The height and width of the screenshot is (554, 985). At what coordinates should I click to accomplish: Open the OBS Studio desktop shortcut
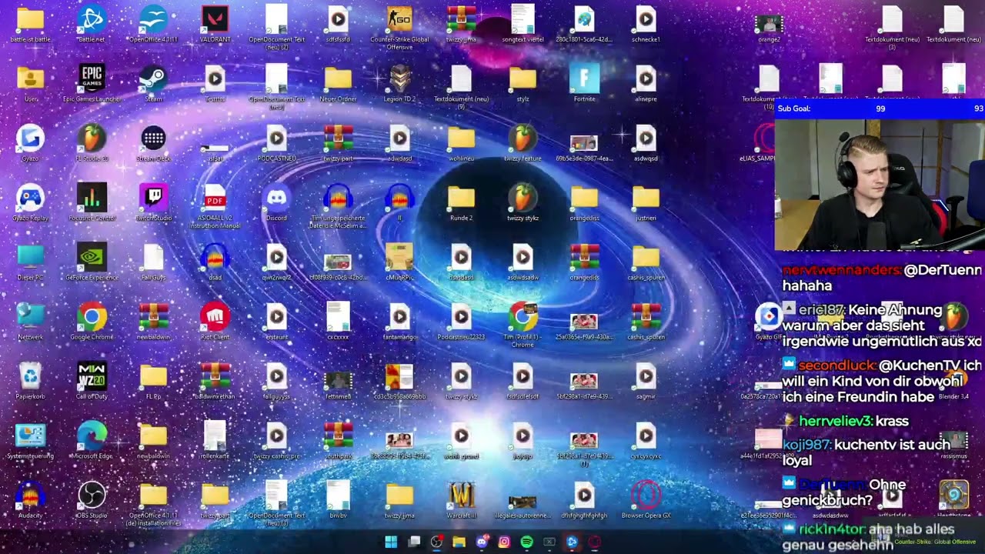click(x=92, y=500)
